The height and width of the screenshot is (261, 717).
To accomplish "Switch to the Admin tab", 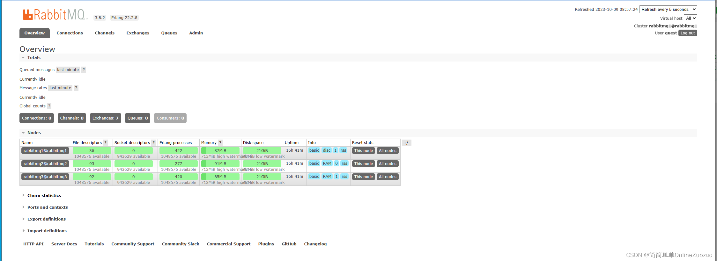I will click(x=196, y=33).
